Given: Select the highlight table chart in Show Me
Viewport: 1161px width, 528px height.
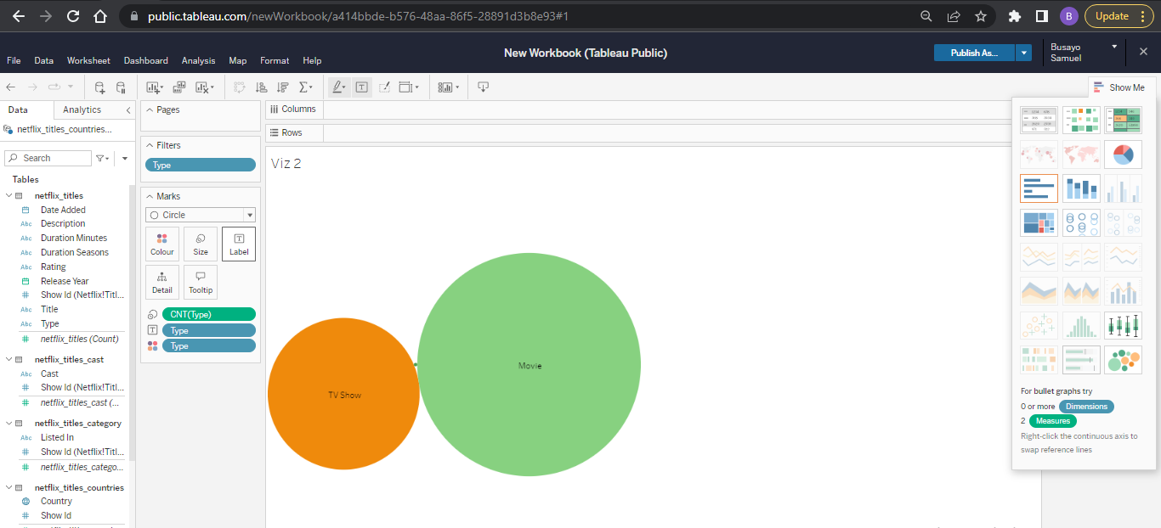Looking at the screenshot, I should tap(1123, 121).
